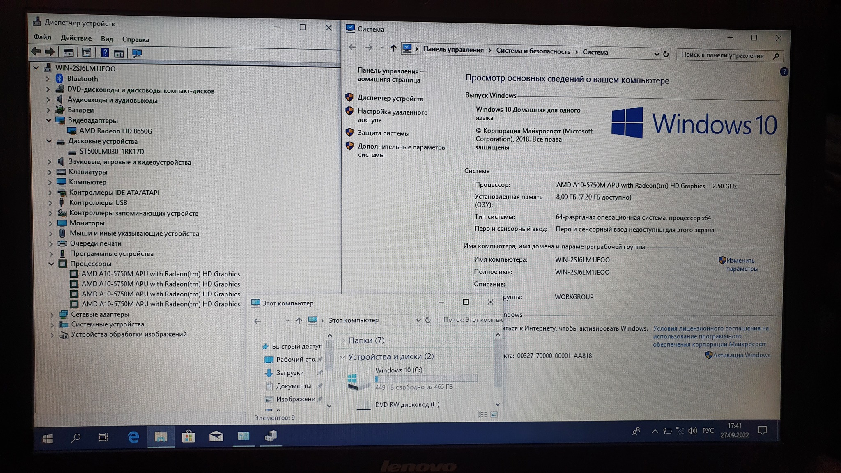The width and height of the screenshot is (841, 473).
Task: Open Документы in navigation pane
Action: click(x=294, y=386)
